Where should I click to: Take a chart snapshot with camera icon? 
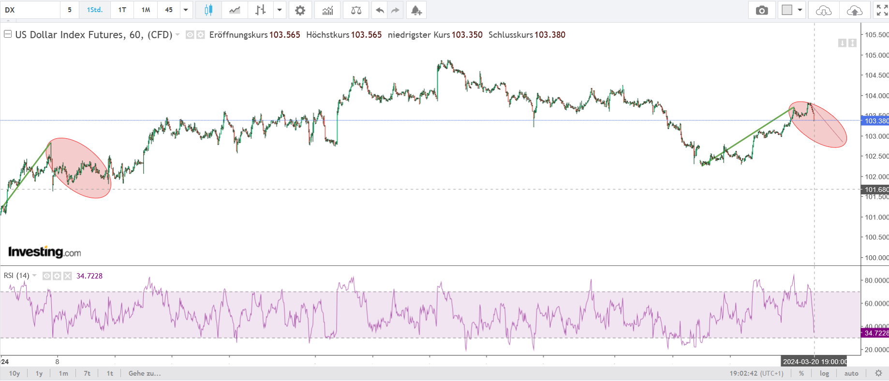click(x=762, y=10)
